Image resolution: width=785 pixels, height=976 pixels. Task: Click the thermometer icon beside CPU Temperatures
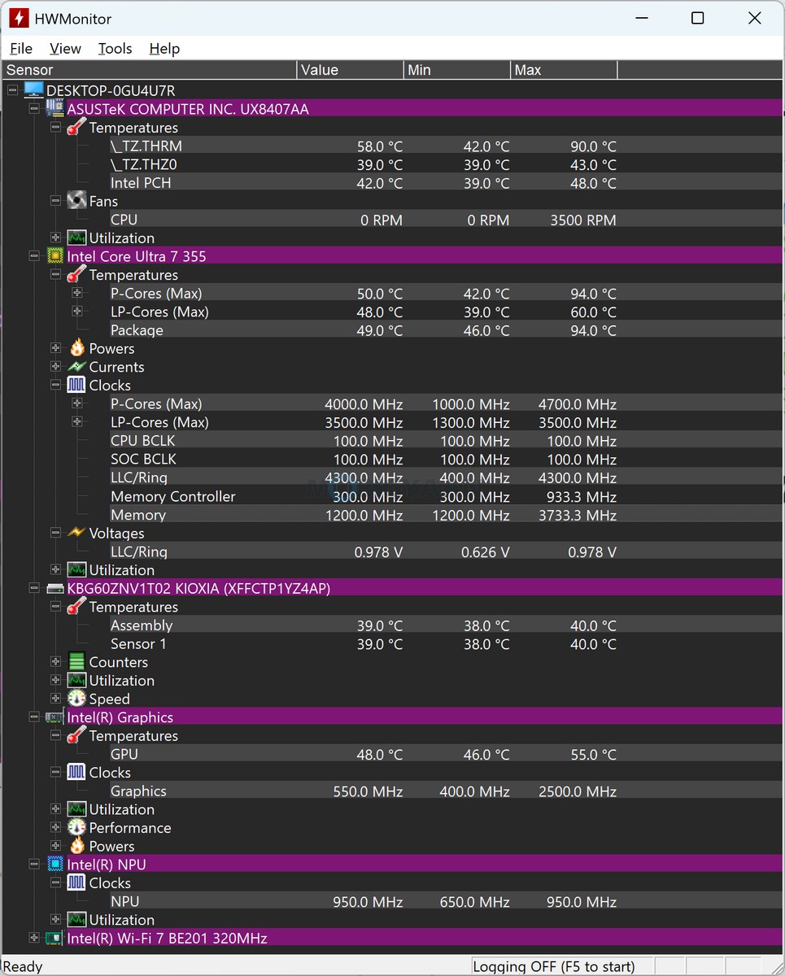[x=76, y=274]
